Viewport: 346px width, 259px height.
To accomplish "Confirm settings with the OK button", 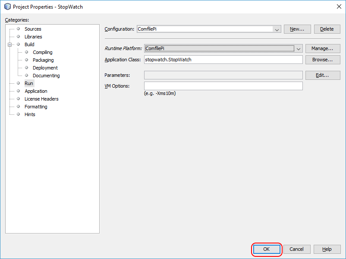I will pos(266,249).
